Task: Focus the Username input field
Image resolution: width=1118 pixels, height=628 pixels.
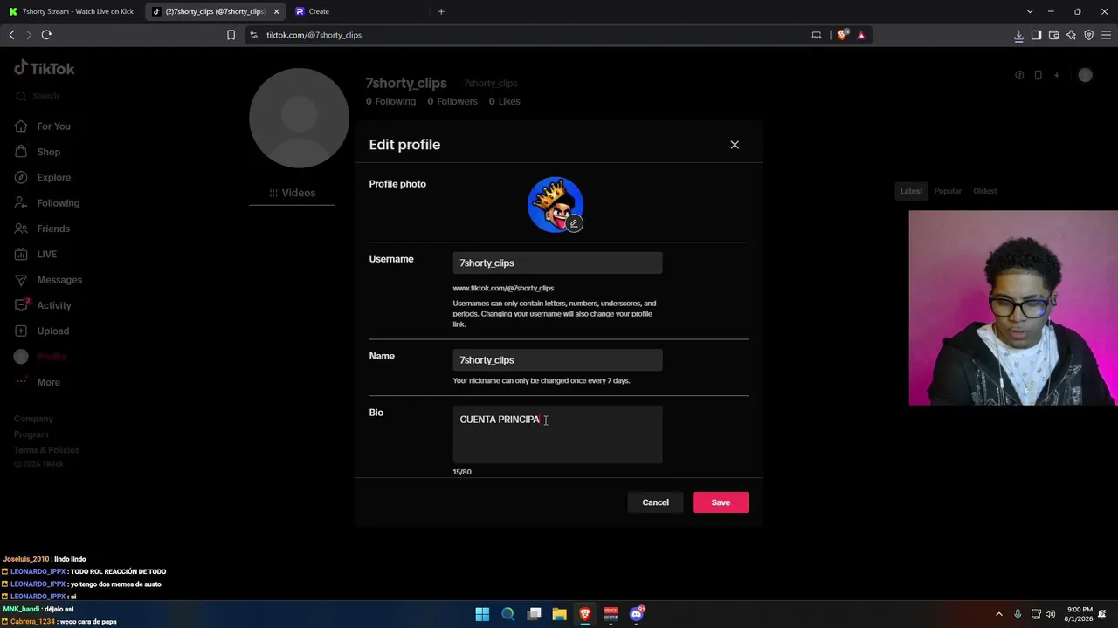Action: click(557, 263)
